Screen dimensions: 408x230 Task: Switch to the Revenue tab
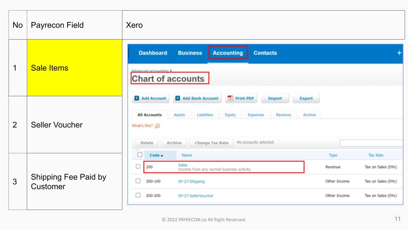coord(283,115)
